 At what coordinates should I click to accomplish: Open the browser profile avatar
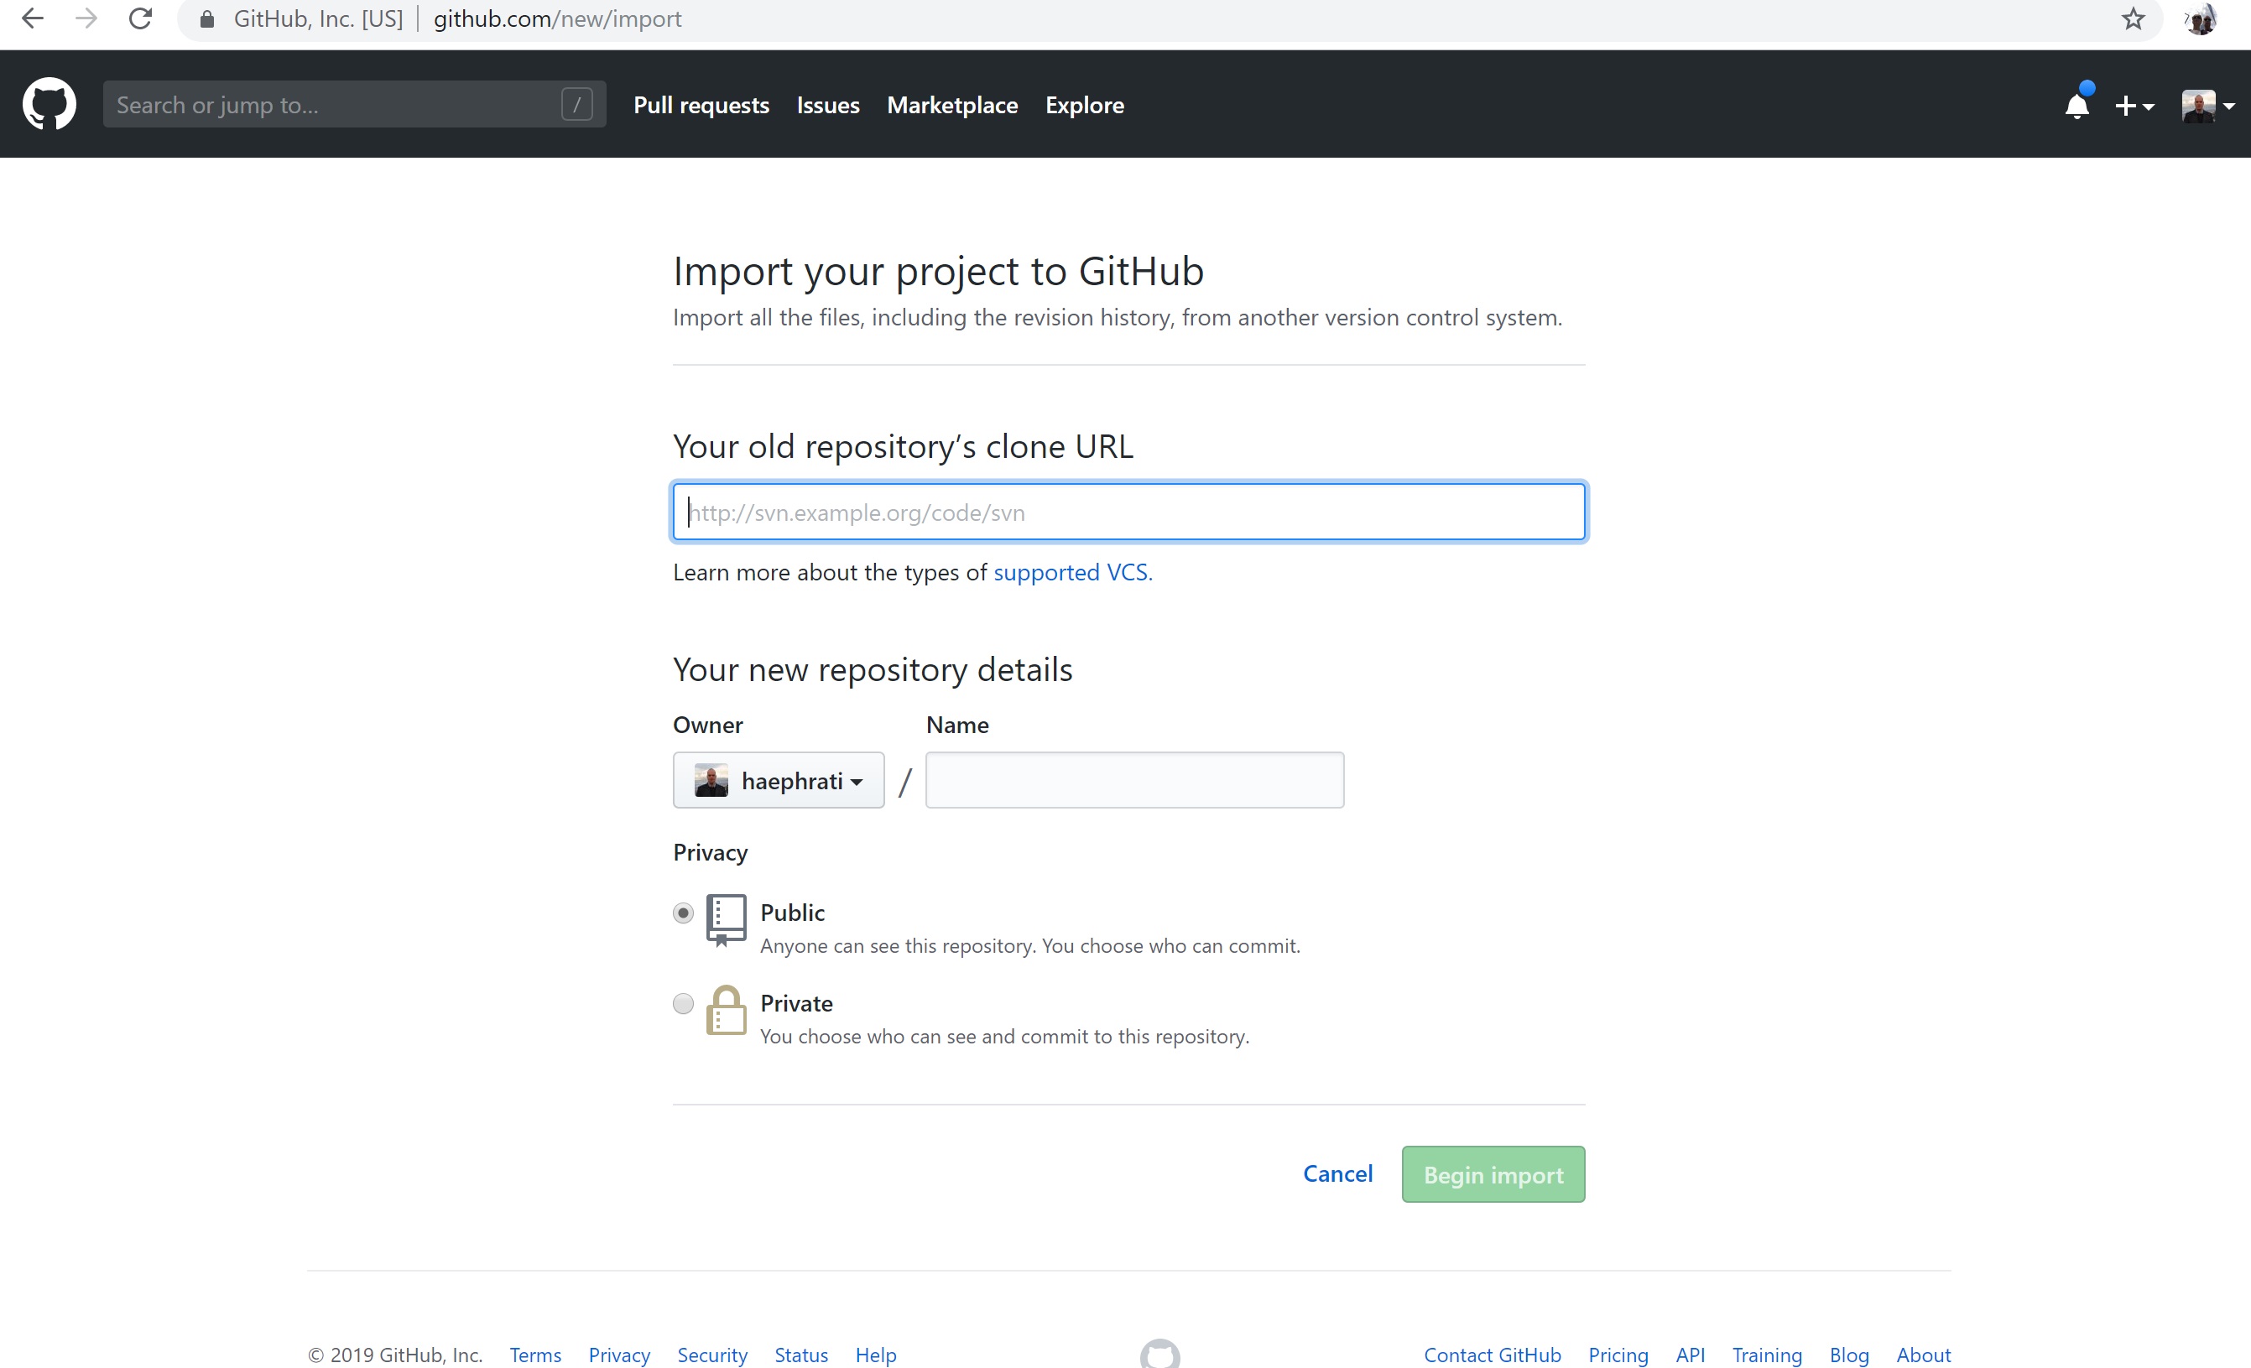click(2201, 19)
